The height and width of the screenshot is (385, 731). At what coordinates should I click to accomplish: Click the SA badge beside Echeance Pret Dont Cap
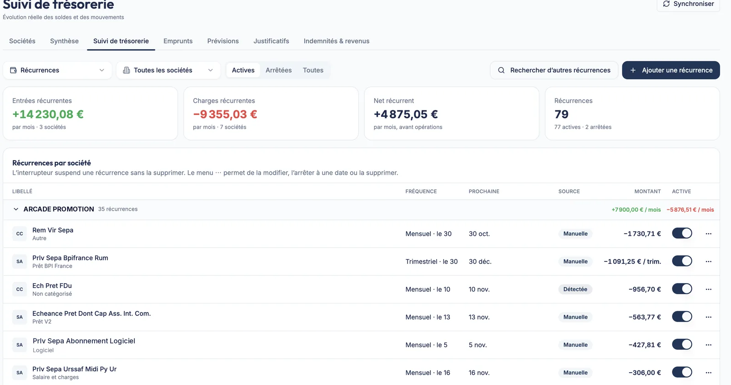pos(20,317)
